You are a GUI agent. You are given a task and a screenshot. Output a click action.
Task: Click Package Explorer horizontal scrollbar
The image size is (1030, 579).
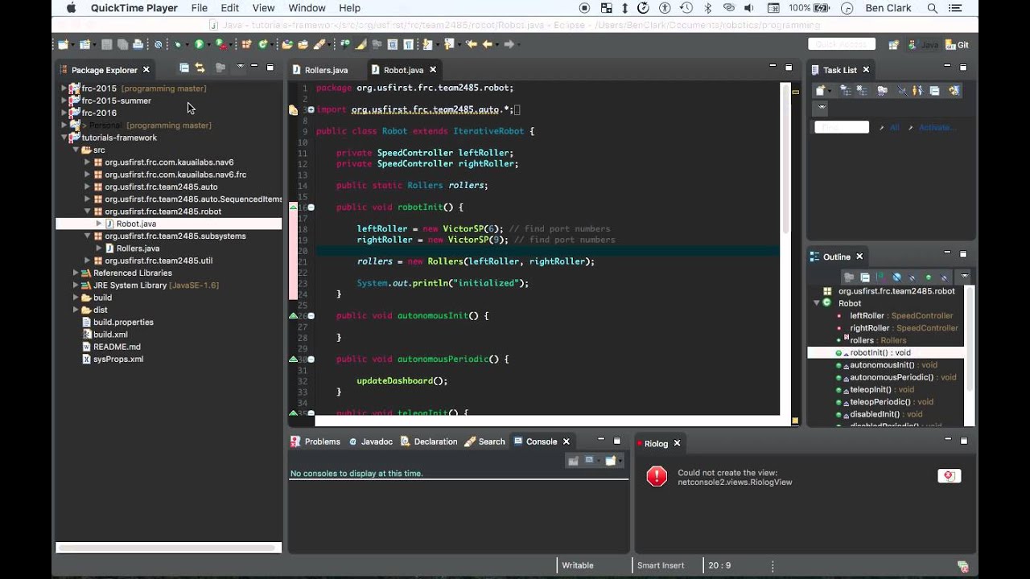(x=168, y=548)
